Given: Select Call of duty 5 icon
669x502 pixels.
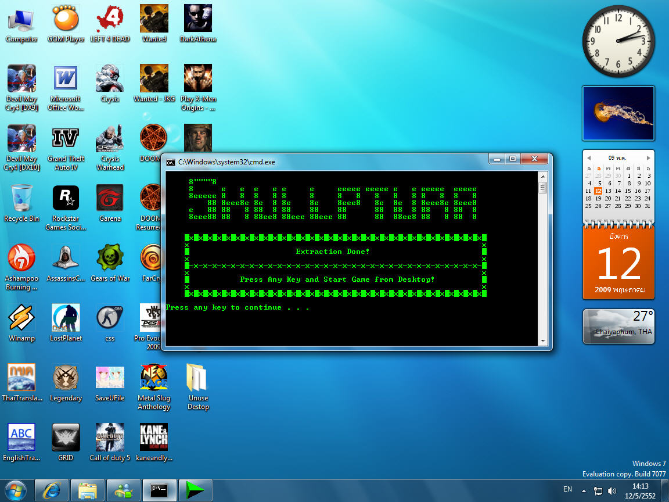Looking at the screenshot, I should click(110, 443).
